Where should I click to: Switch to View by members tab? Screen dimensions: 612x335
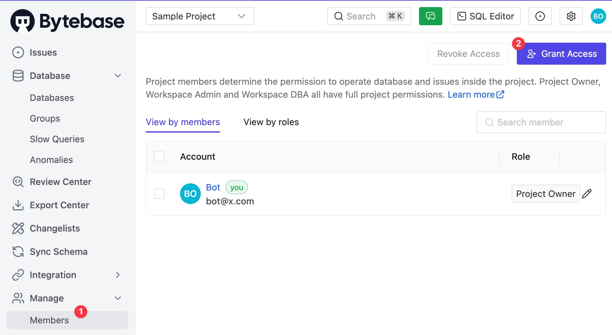click(183, 122)
